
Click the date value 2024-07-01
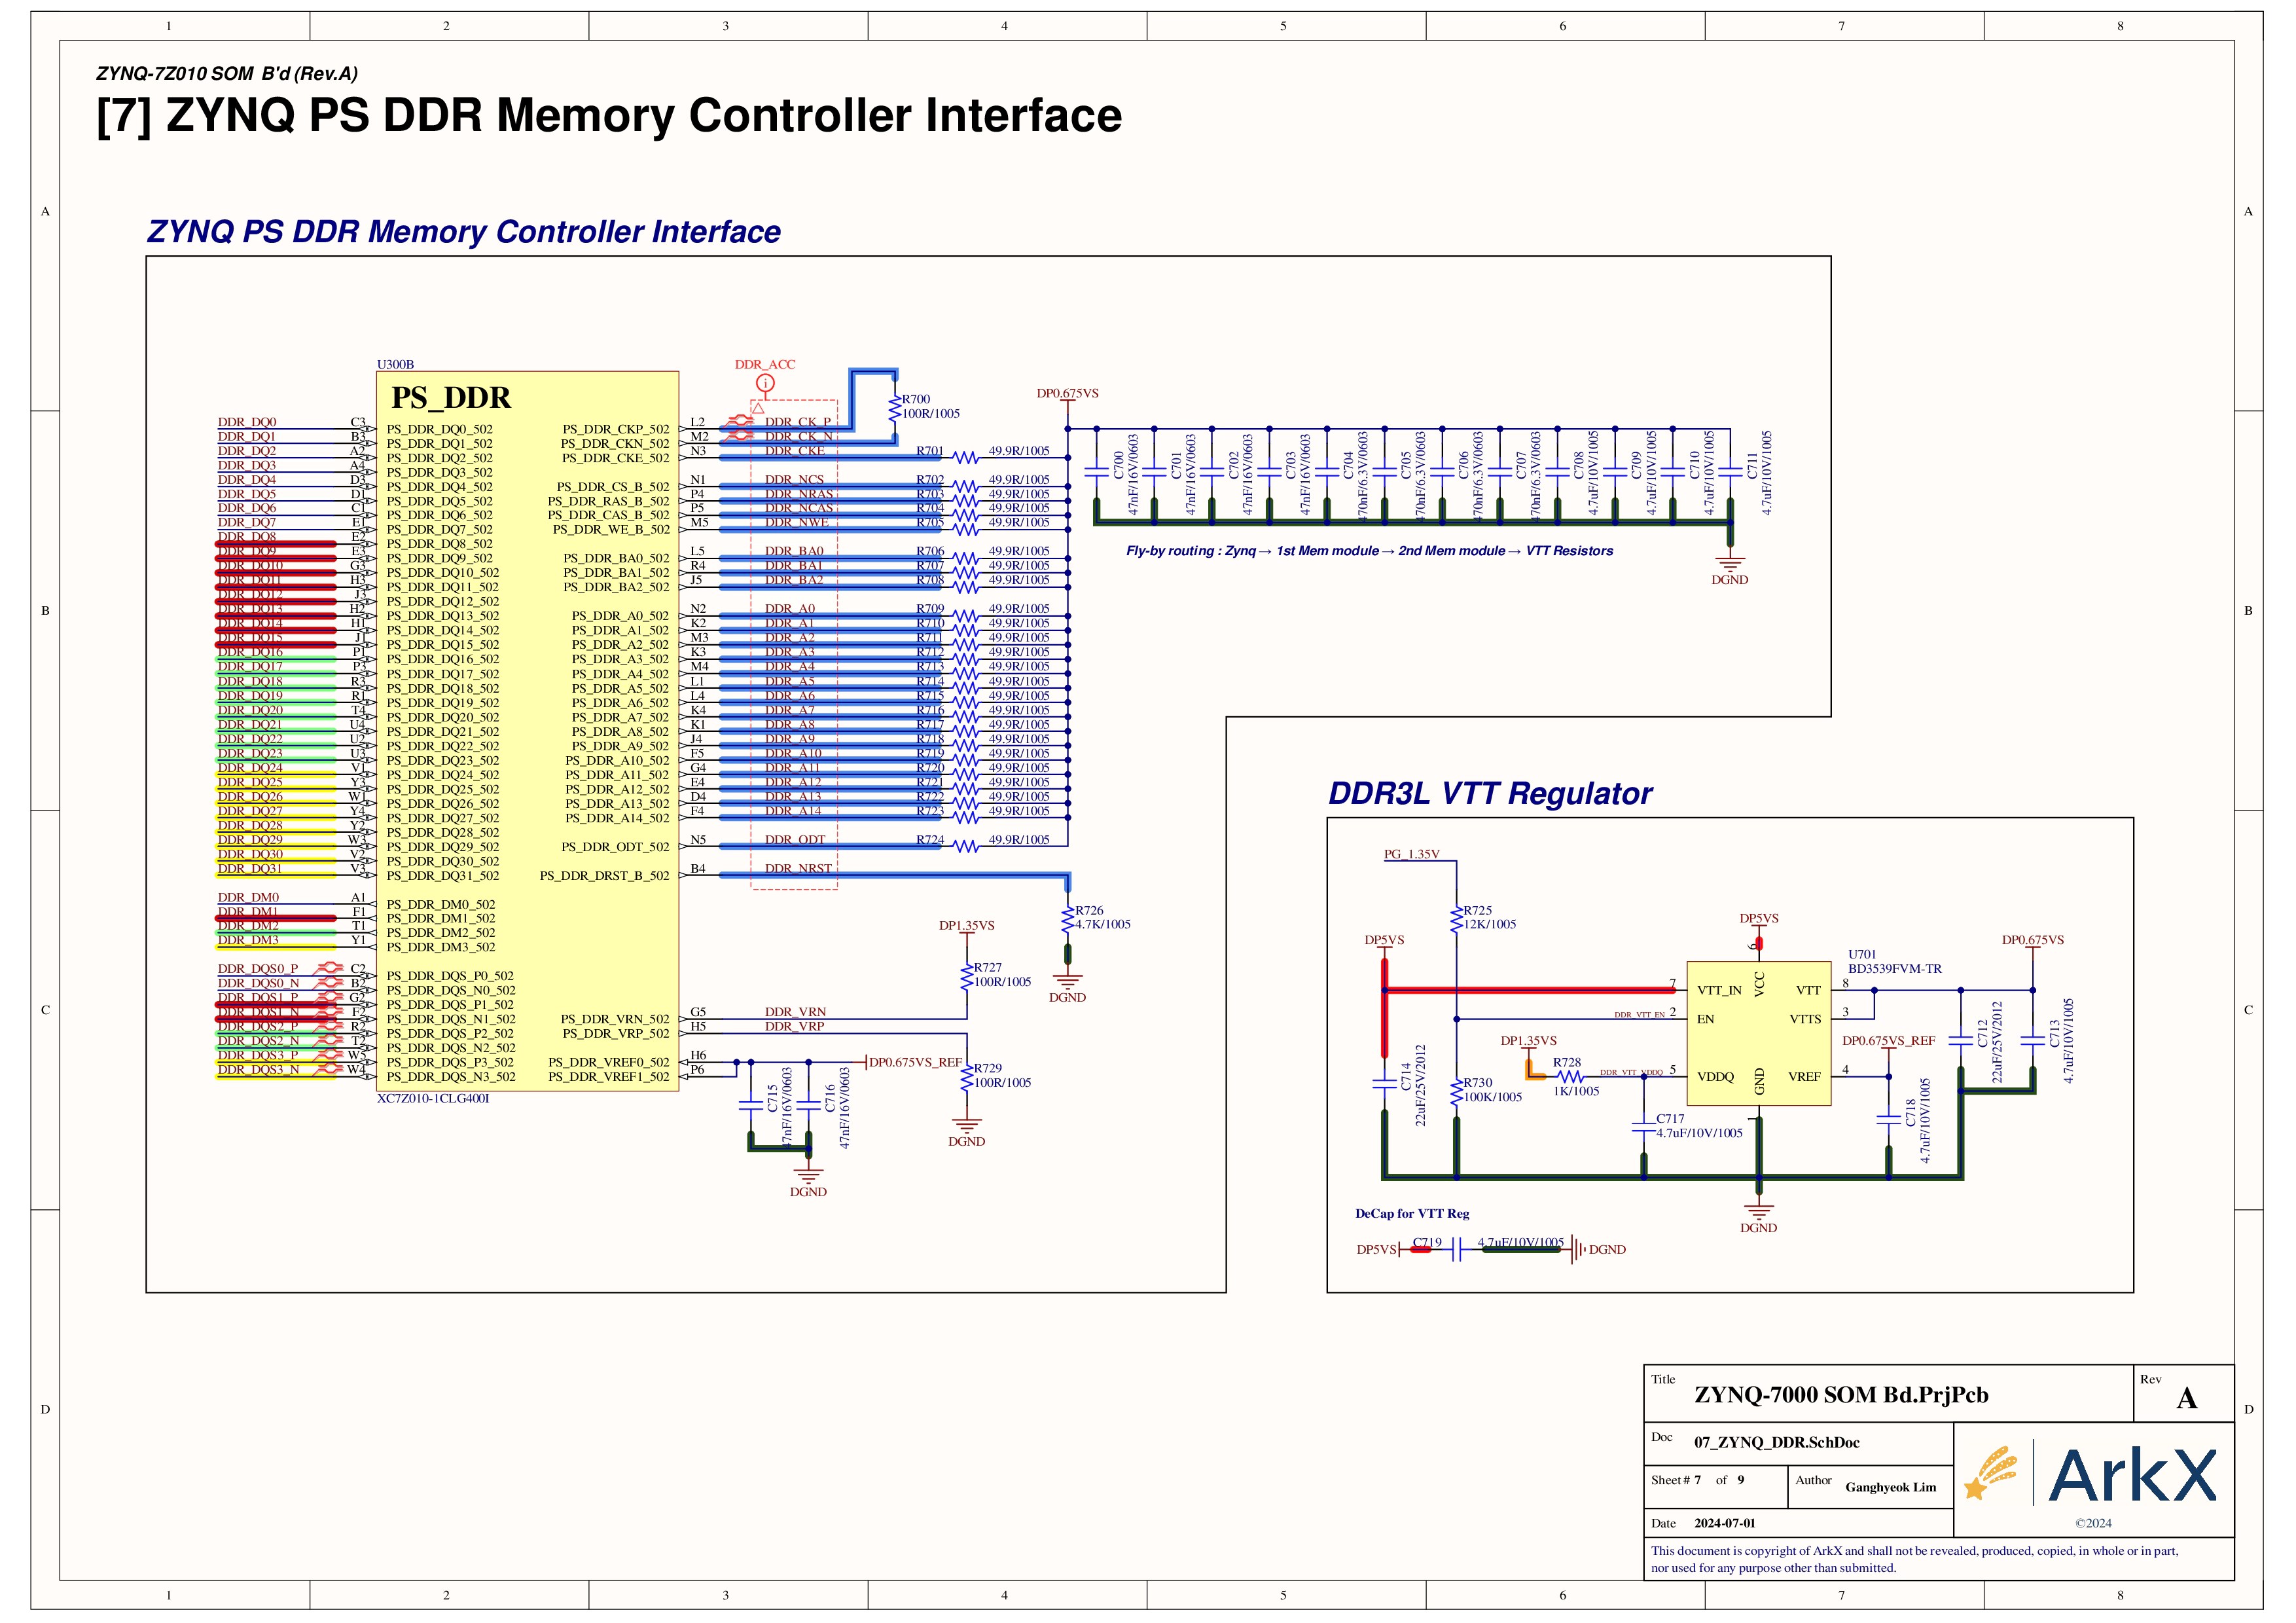pyautogui.click(x=1725, y=1524)
